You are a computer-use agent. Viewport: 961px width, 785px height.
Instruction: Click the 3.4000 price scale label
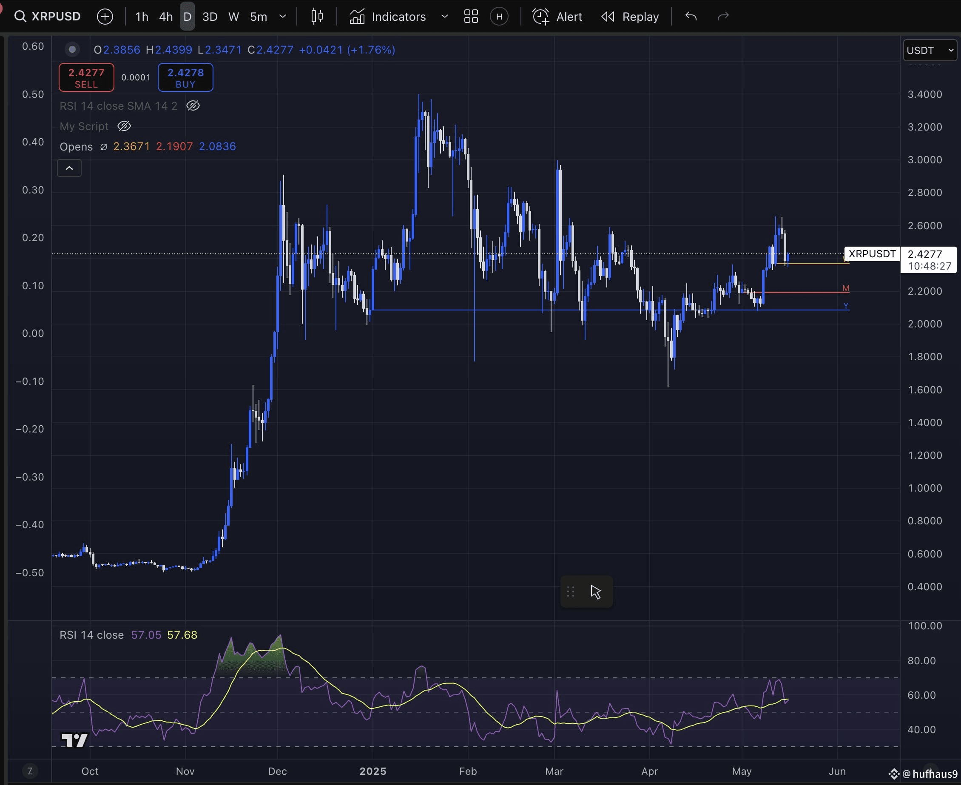click(x=925, y=94)
